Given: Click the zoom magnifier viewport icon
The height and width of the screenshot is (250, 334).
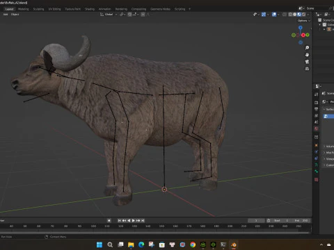Looking at the screenshot, I should coord(307,48).
